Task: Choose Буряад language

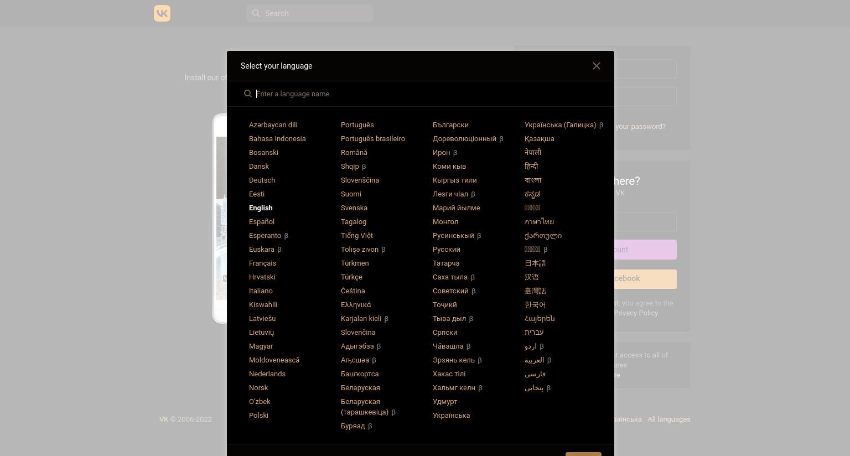Action: pyautogui.click(x=353, y=426)
